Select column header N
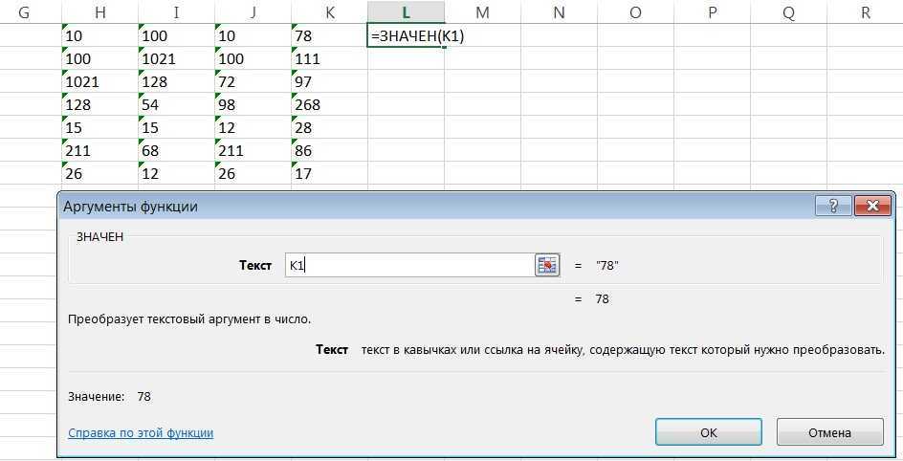Image resolution: width=903 pixels, height=461 pixels. (x=560, y=12)
